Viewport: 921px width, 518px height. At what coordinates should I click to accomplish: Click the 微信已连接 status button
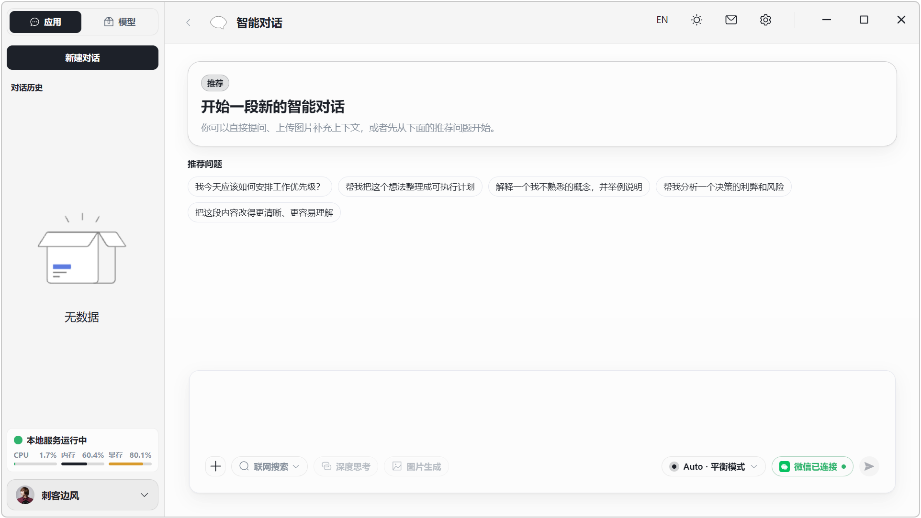point(812,466)
